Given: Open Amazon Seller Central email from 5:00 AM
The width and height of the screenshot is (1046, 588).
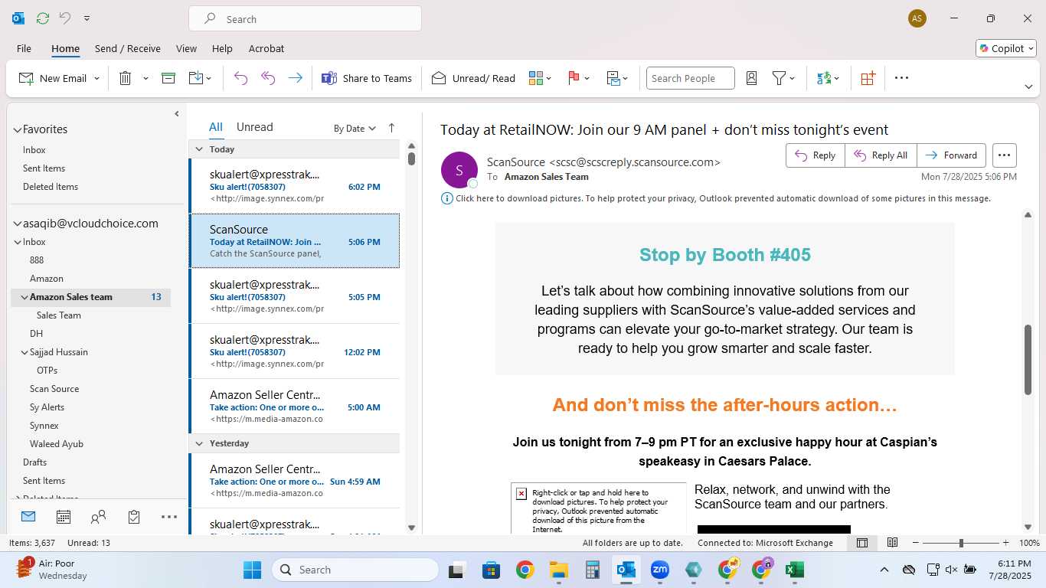Looking at the screenshot, I should pyautogui.click(x=295, y=407).
